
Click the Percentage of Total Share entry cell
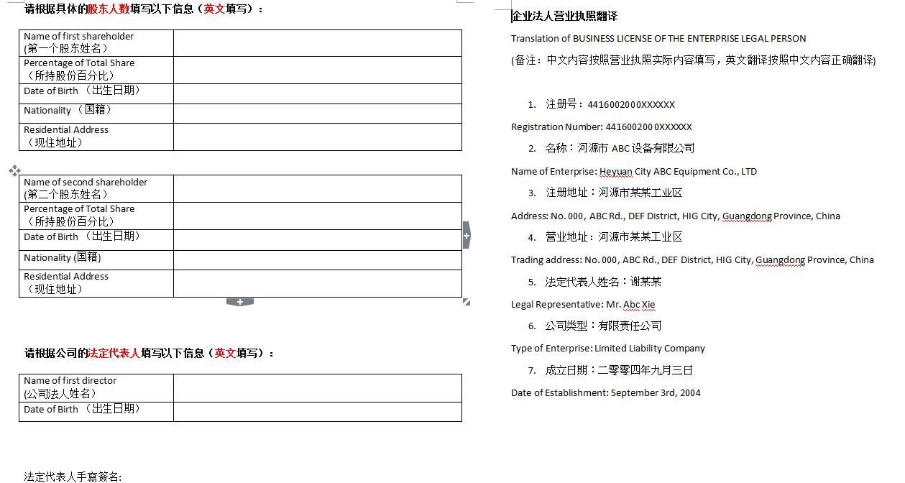point(316,70)
